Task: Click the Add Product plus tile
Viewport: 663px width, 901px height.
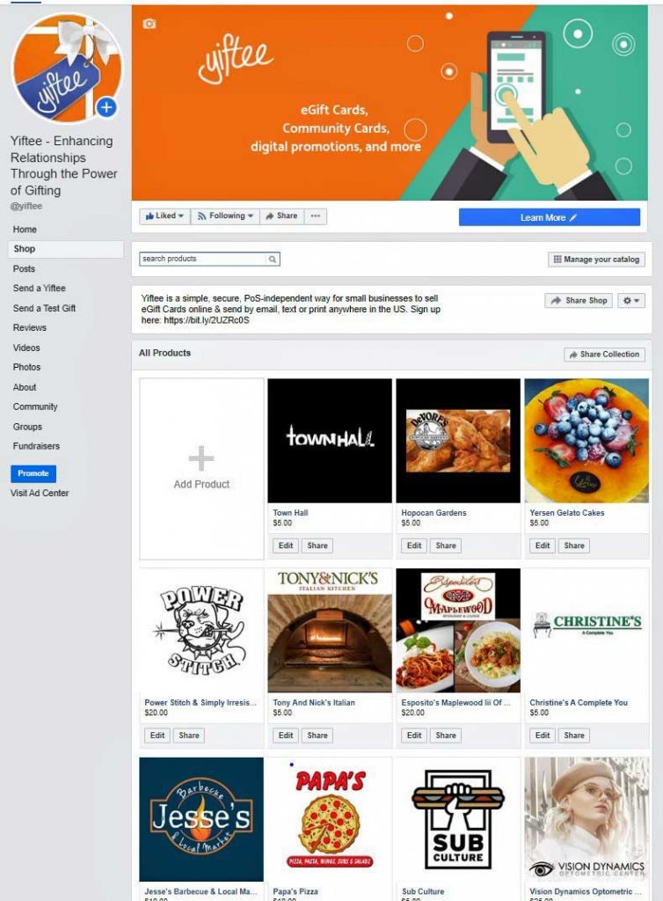Action: click(x=201, y=468)
